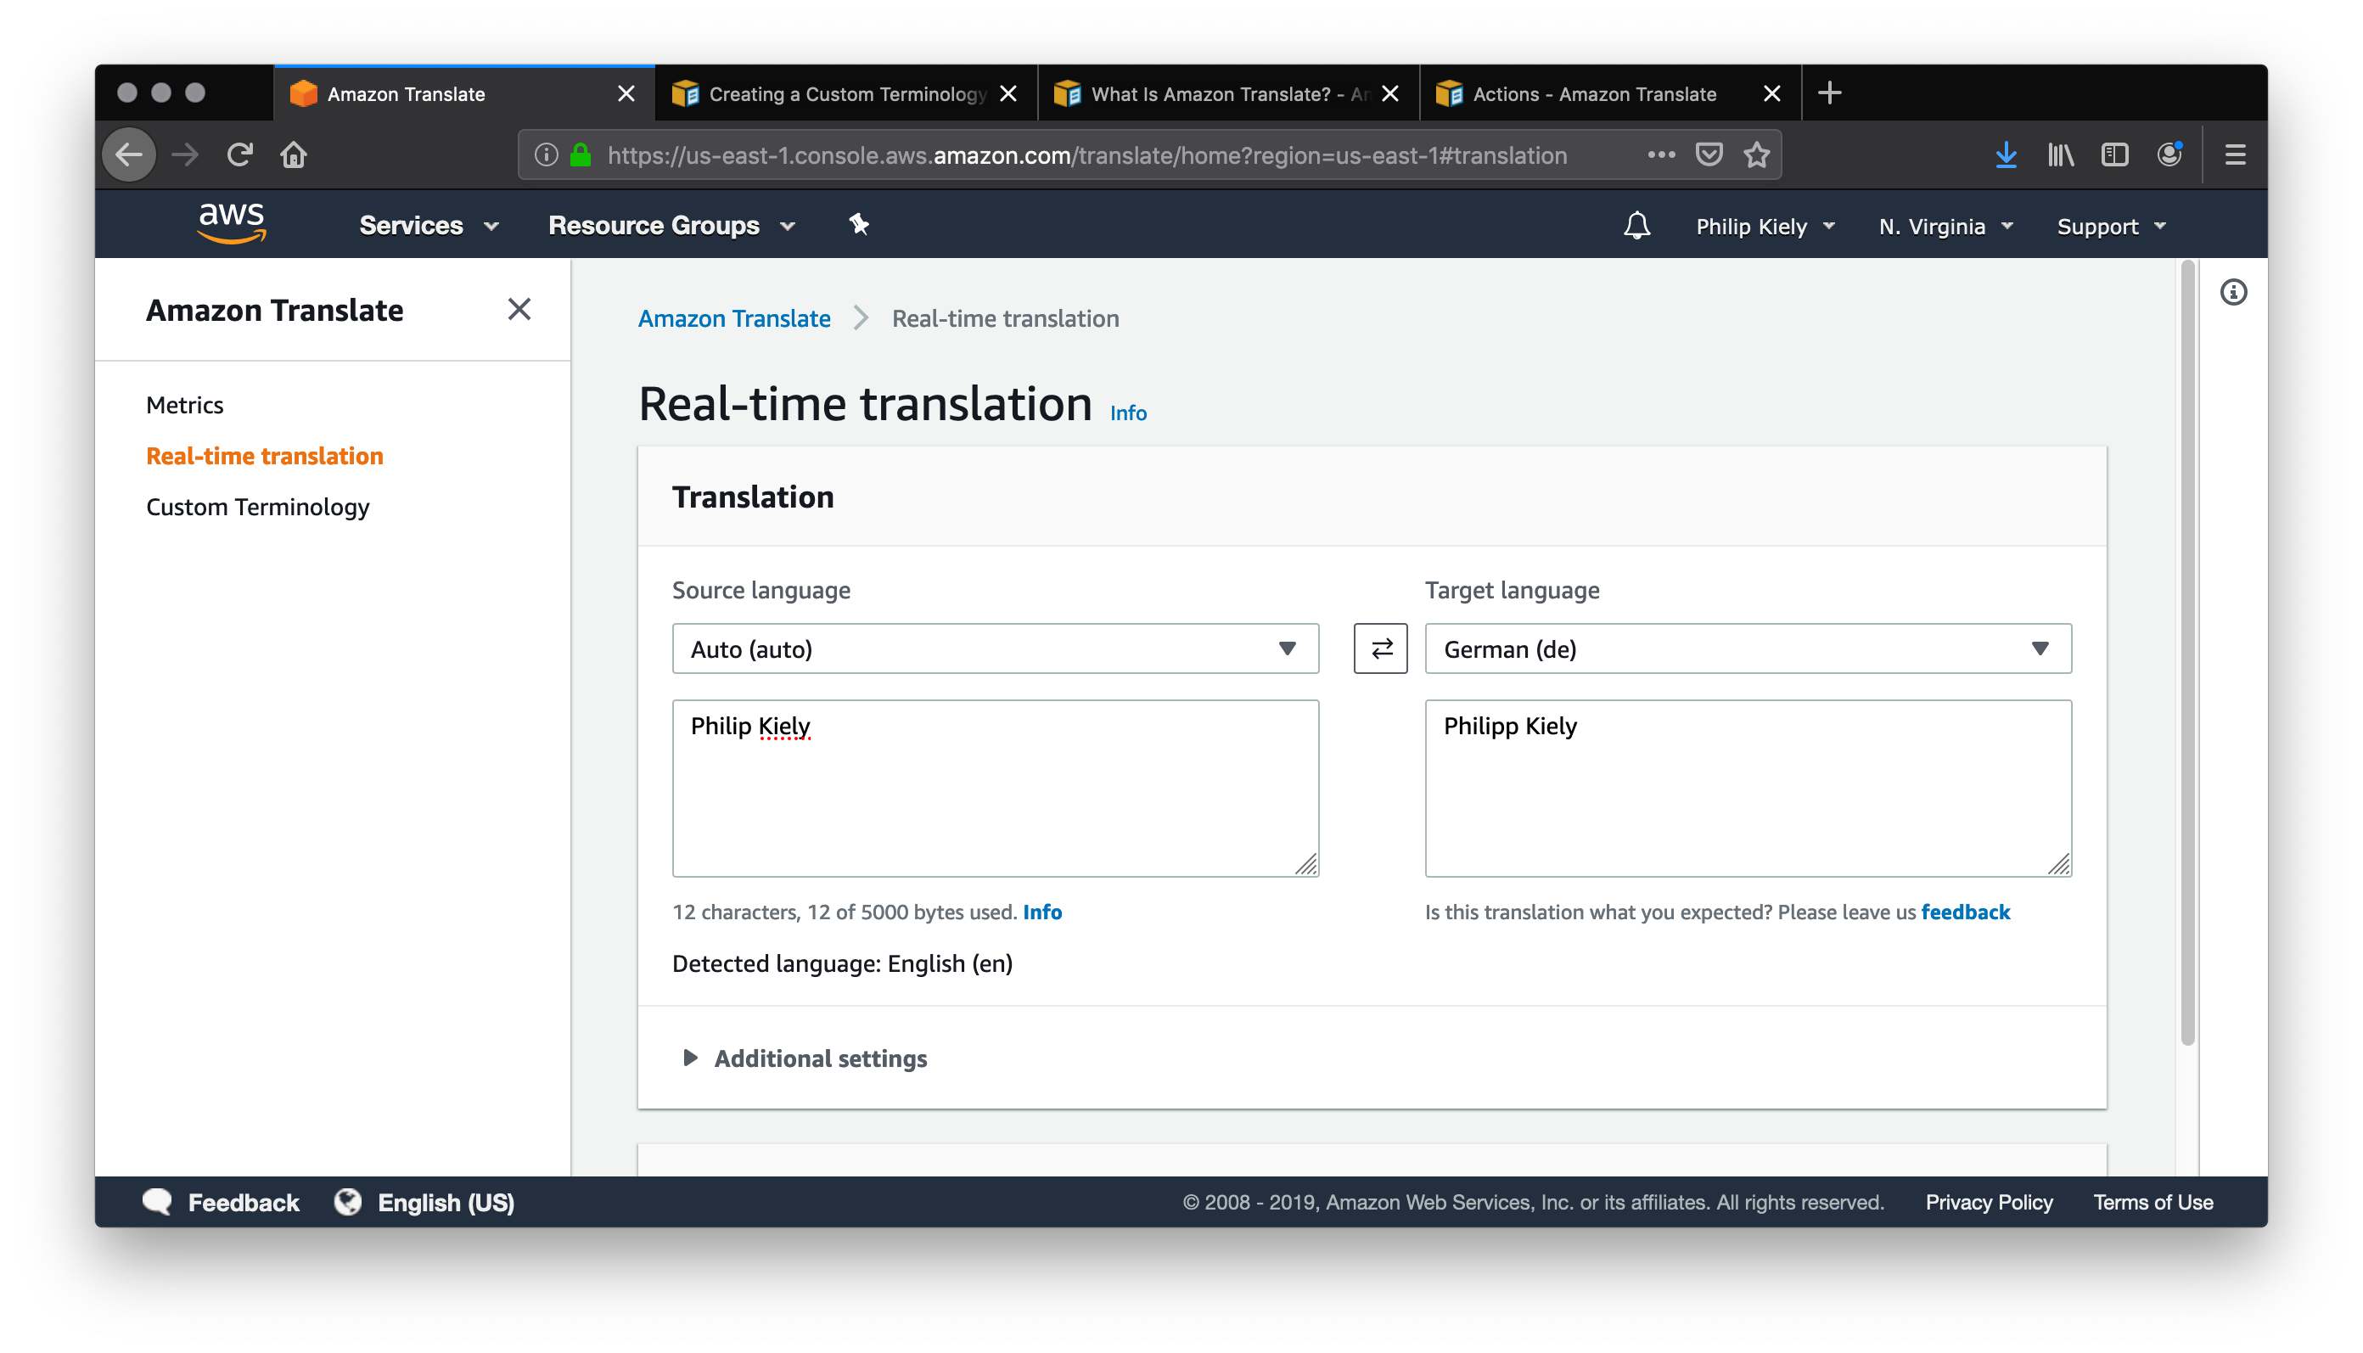The width and height of the screenshot is (2363, 1353).
Task: Click the translated output box with Philipp Kiely
Action: tap(1748, 788)
